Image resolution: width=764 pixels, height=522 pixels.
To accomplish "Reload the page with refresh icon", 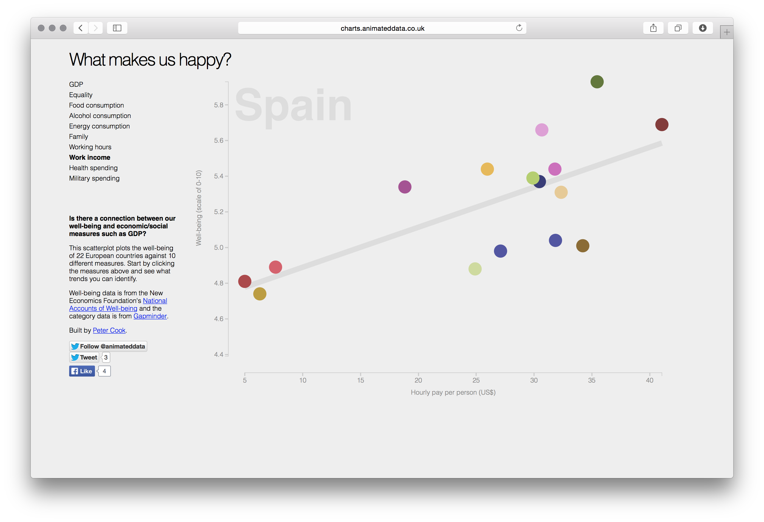I will pos(519,28).
